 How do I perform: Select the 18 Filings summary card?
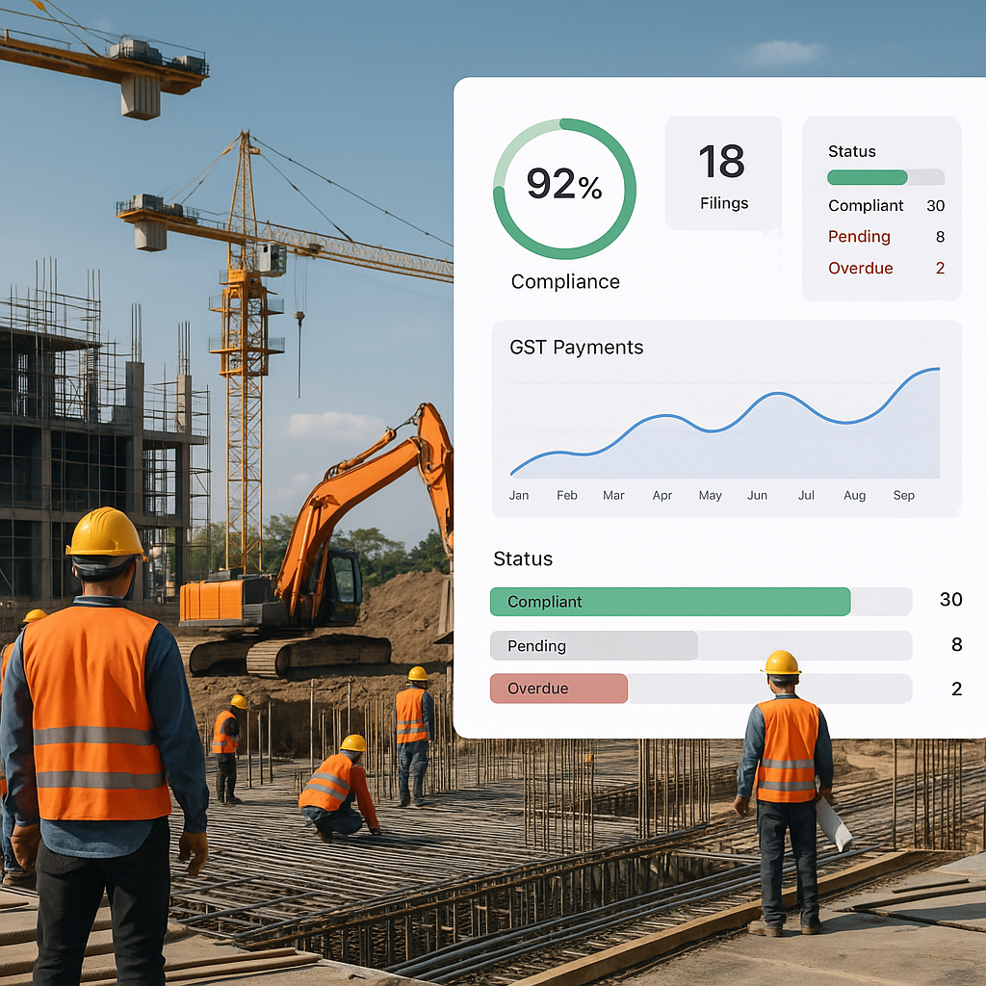pos(723,173)
